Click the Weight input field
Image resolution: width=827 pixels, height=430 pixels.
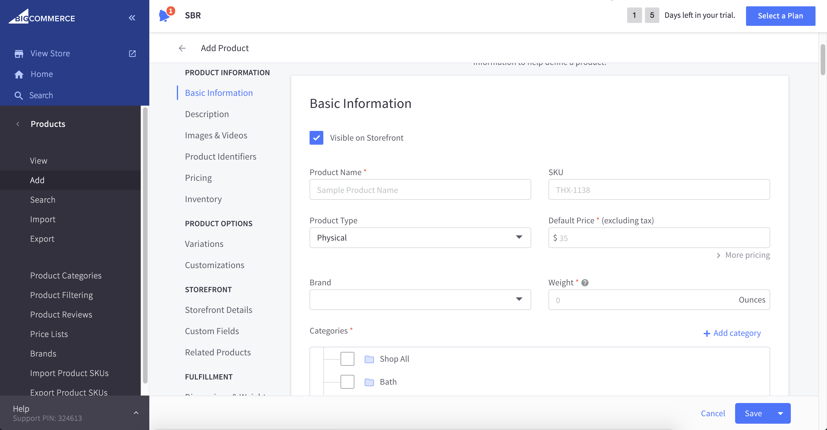[x=659, y=300]
